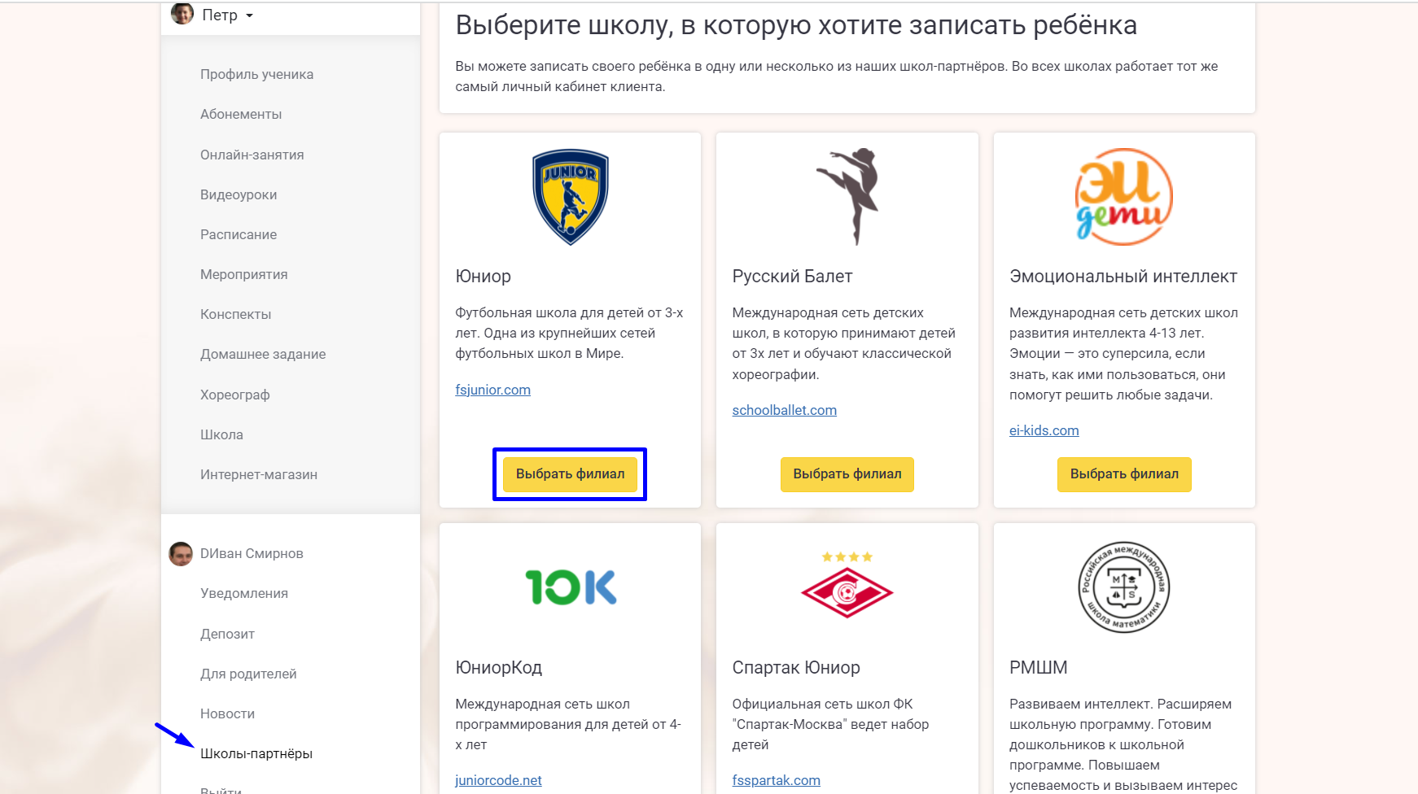This screenshot has width=1418, height=794.
Task: Open Профиль ученика in sidebar
Action: pyautogui.click(x=256, y=74)
